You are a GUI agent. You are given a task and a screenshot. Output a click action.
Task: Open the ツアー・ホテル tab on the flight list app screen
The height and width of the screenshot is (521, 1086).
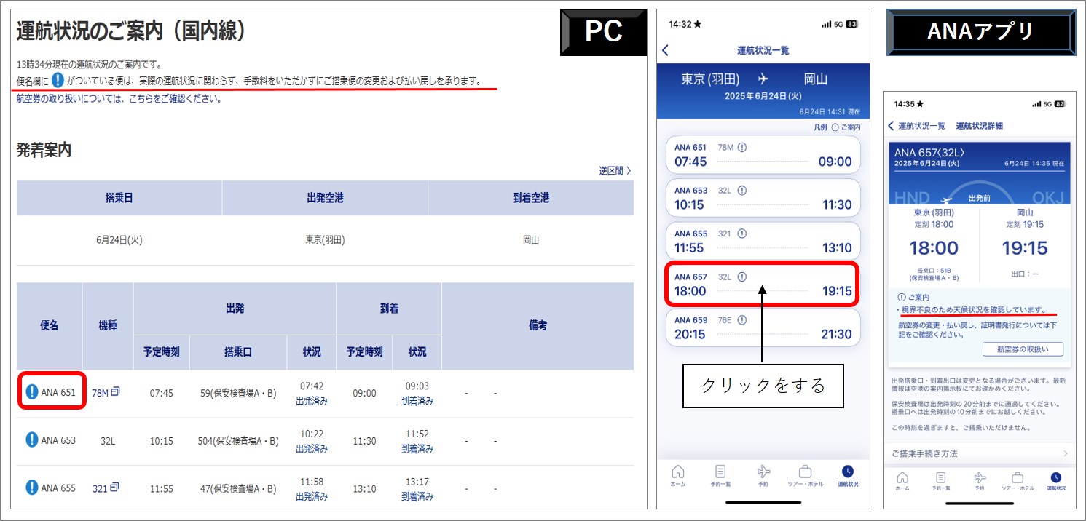806,475
